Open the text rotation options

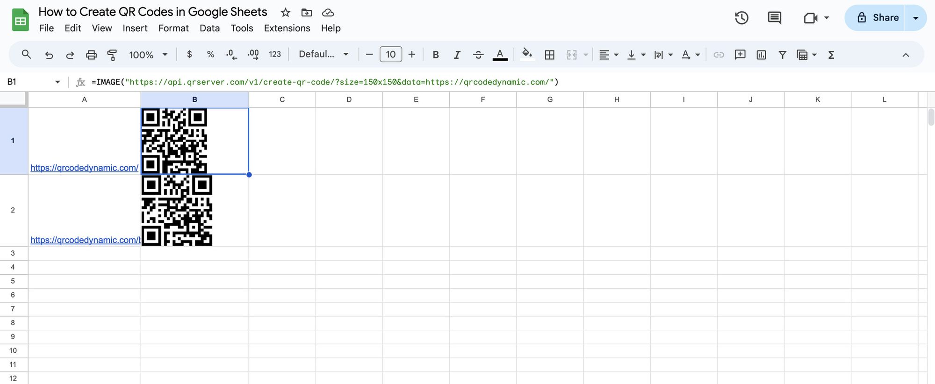pos(690,55)
